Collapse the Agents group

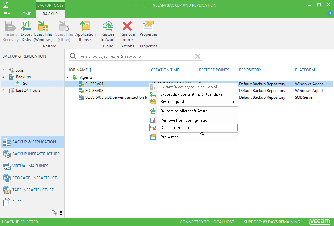click(68, 77)
